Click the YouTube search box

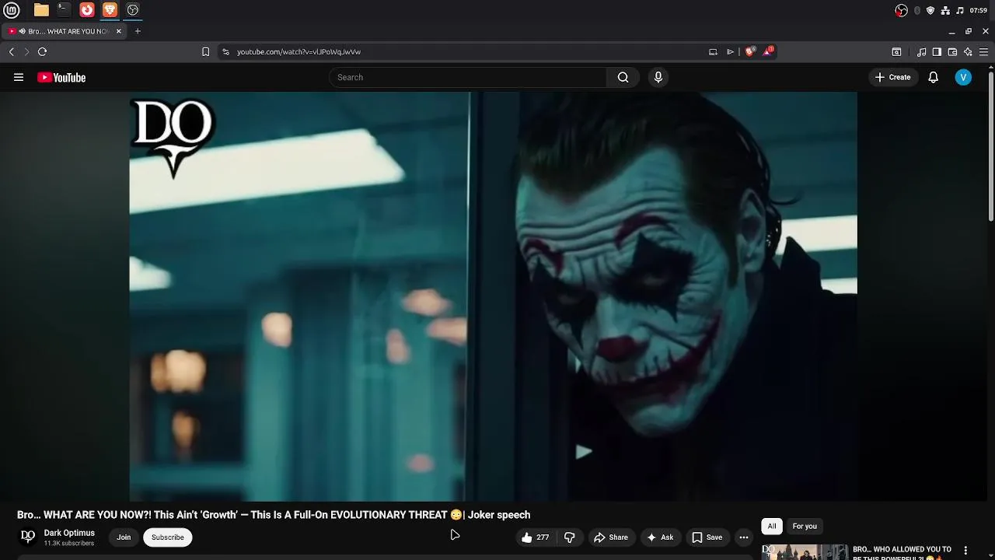(468, 77)
